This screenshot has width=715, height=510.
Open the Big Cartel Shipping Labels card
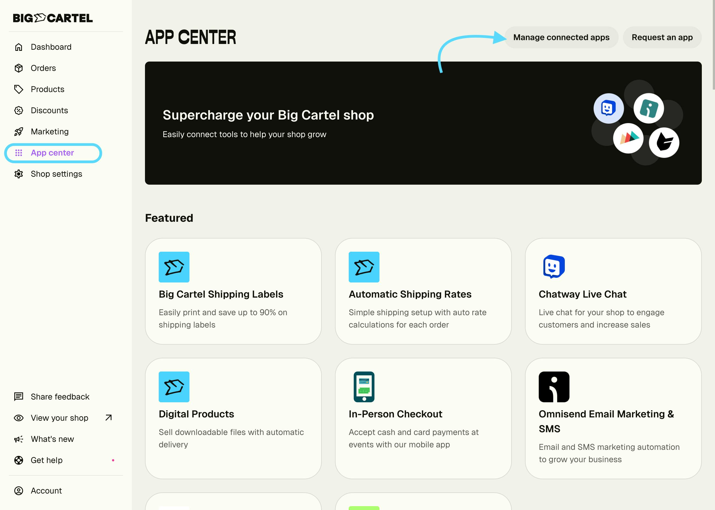coord(233,291)
